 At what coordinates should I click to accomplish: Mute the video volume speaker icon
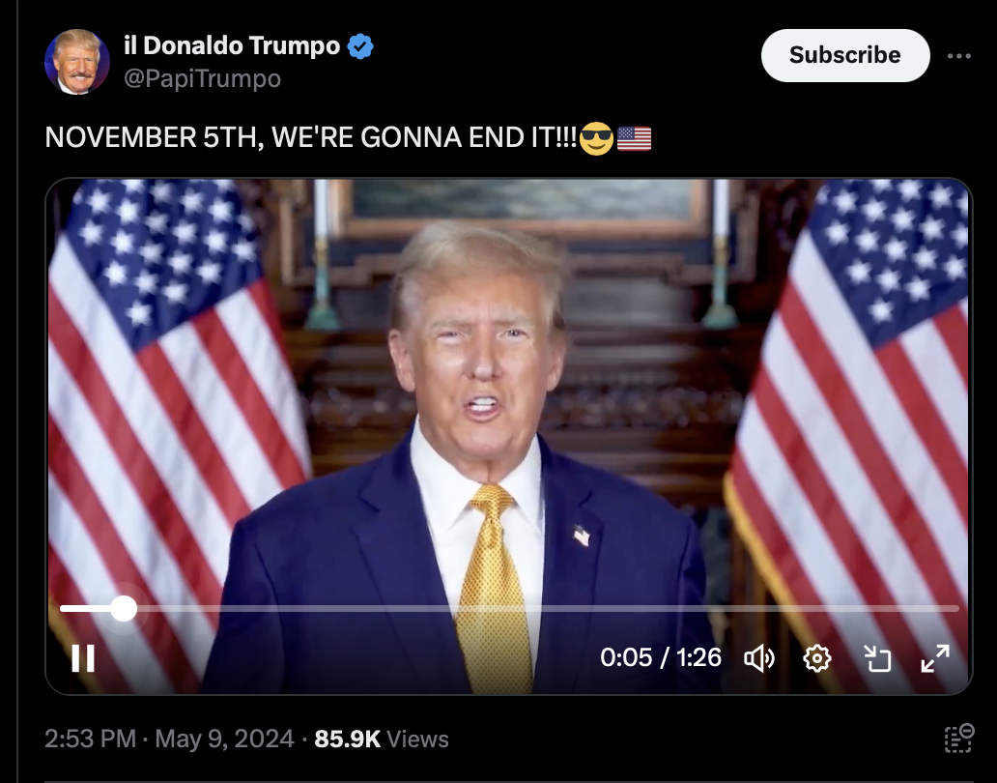(x=759, y=658)
